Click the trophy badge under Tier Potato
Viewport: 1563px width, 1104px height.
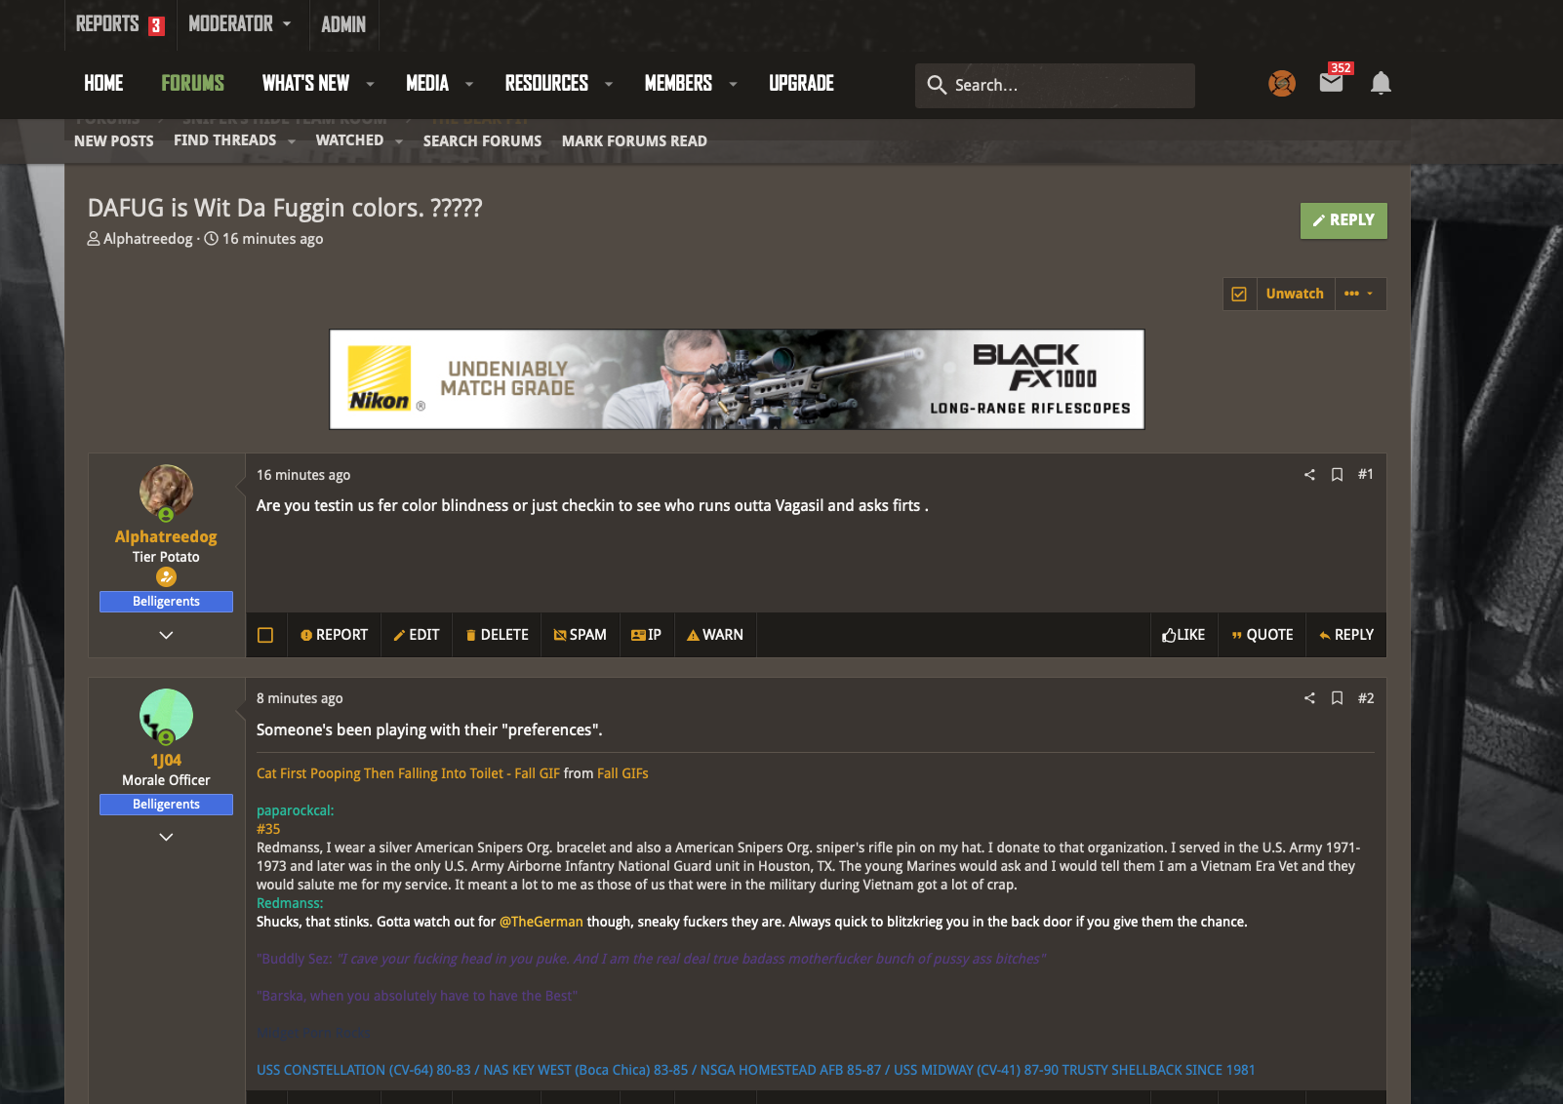click(166, 577)
